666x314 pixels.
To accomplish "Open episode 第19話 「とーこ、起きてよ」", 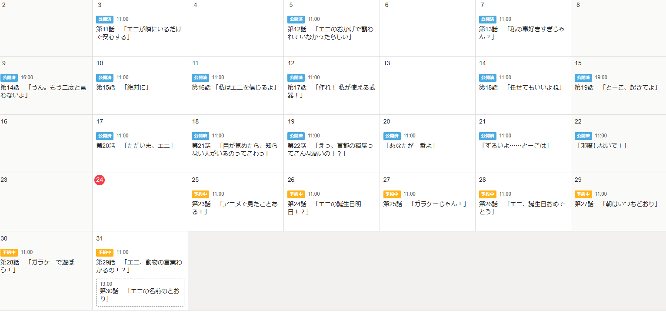I will pyautogui.click(x=616, y=87).
